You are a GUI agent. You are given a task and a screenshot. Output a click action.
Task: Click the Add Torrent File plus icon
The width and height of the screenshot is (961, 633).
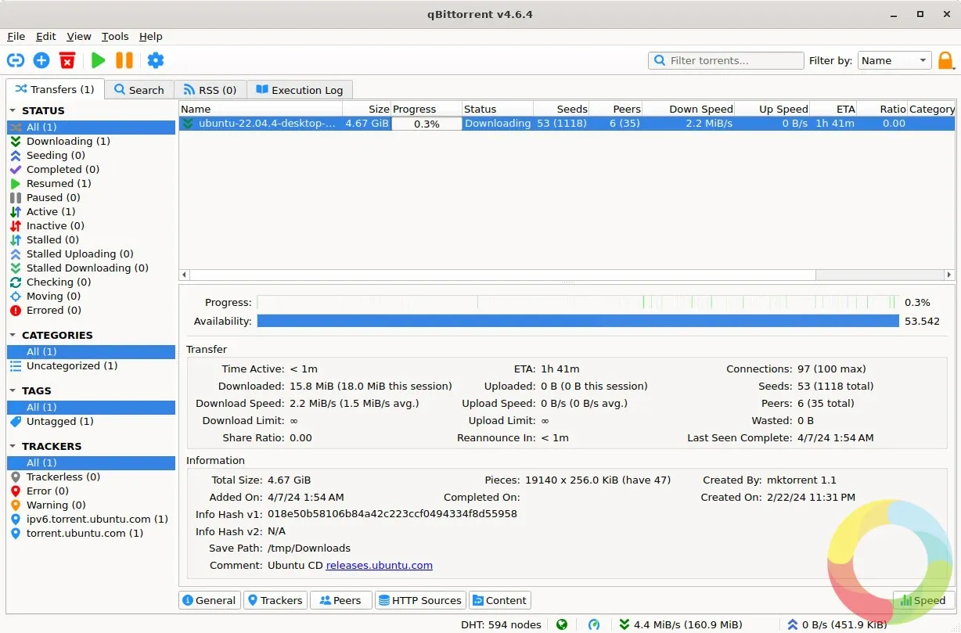coord(41,60)
